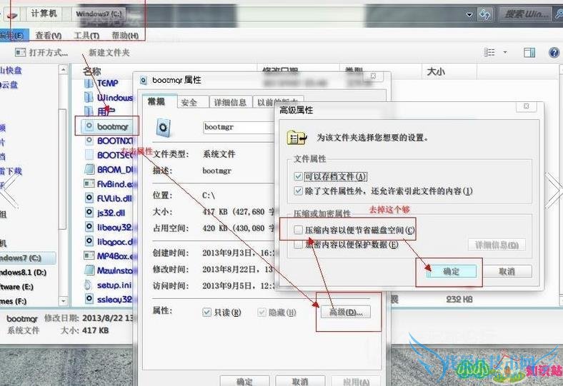Toggle 压缩内容以便节省磁盘空间(C) checkbox

tap(298, 230)
